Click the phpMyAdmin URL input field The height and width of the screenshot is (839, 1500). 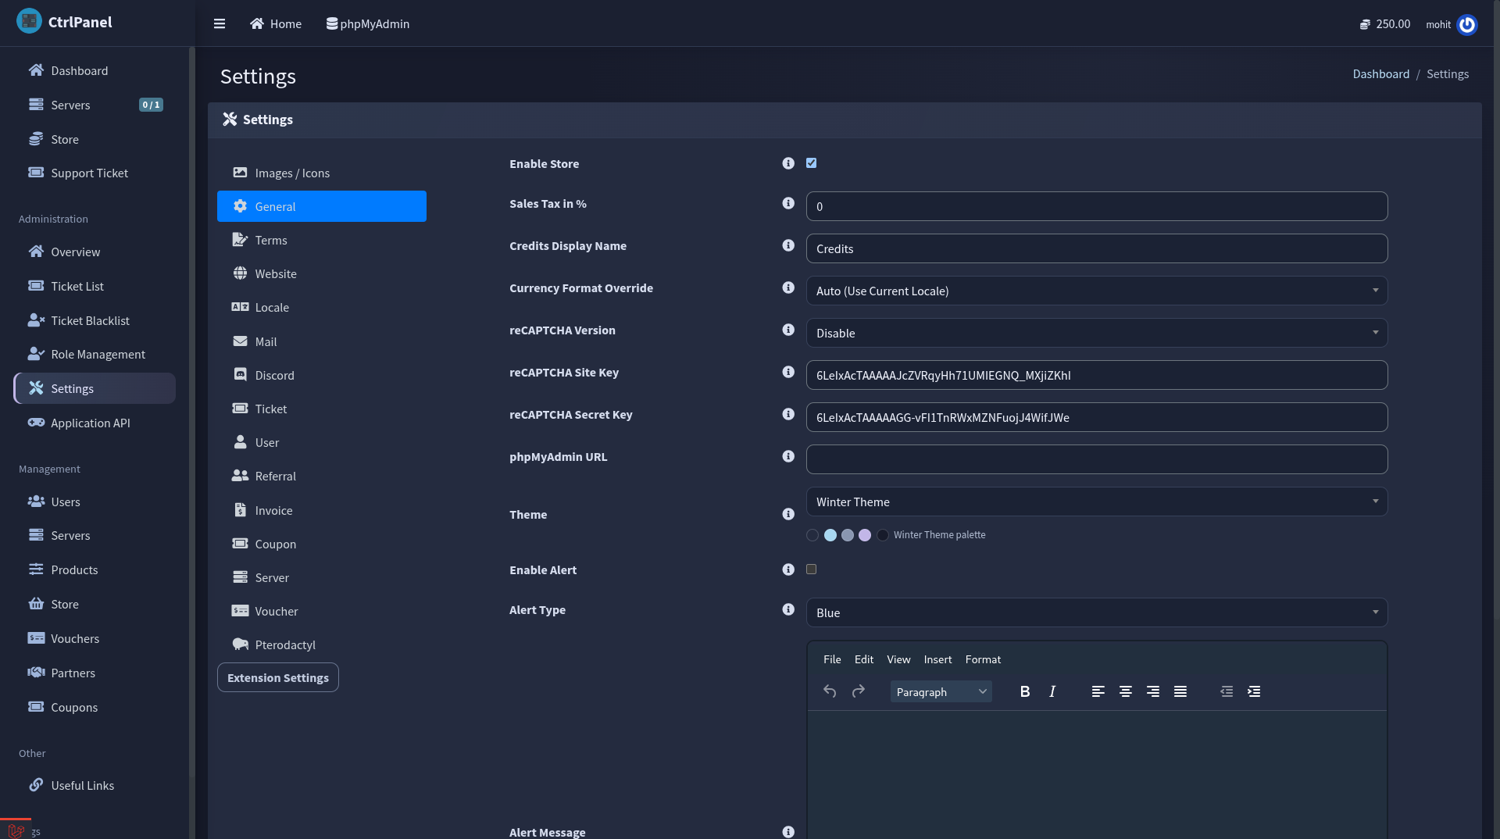(1097, 459)
